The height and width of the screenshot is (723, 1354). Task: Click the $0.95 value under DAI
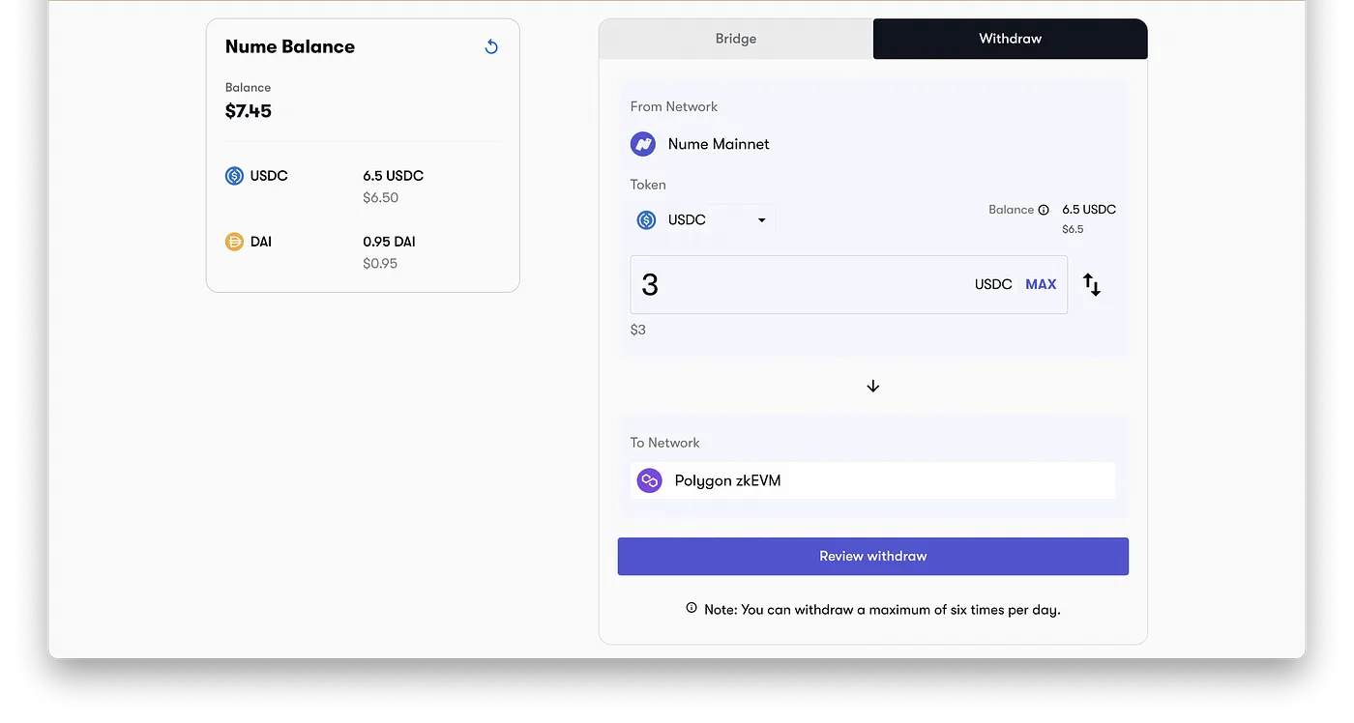tap(380, 264)
